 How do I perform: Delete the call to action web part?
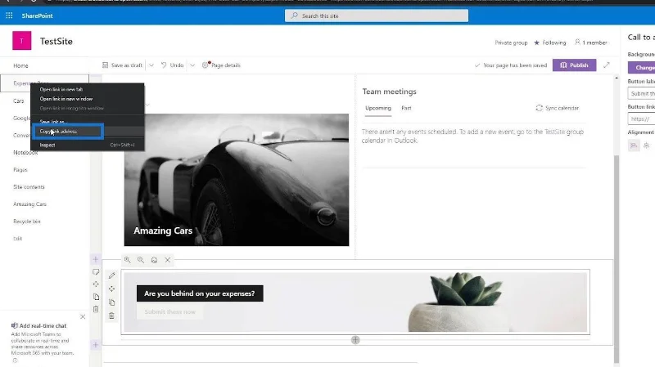[111, 316]
